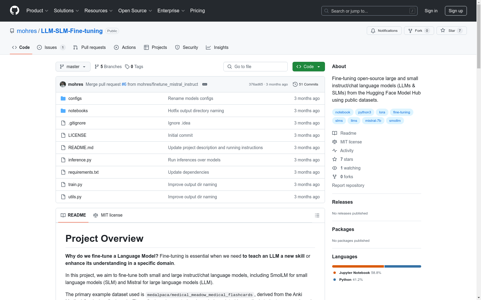This screenshot has height=300, width=481.
Task: Open the green Code dropdown
Action: (308, 67)
